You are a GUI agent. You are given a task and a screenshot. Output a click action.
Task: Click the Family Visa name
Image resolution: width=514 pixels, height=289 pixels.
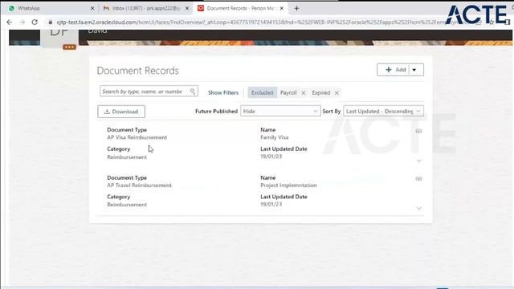275,137
